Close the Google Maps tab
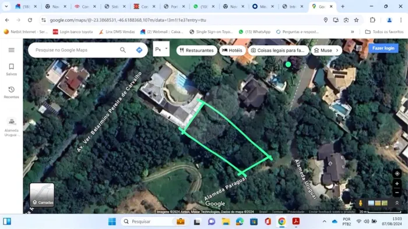The height and width of the screenshot is (229, 408). 331,6
